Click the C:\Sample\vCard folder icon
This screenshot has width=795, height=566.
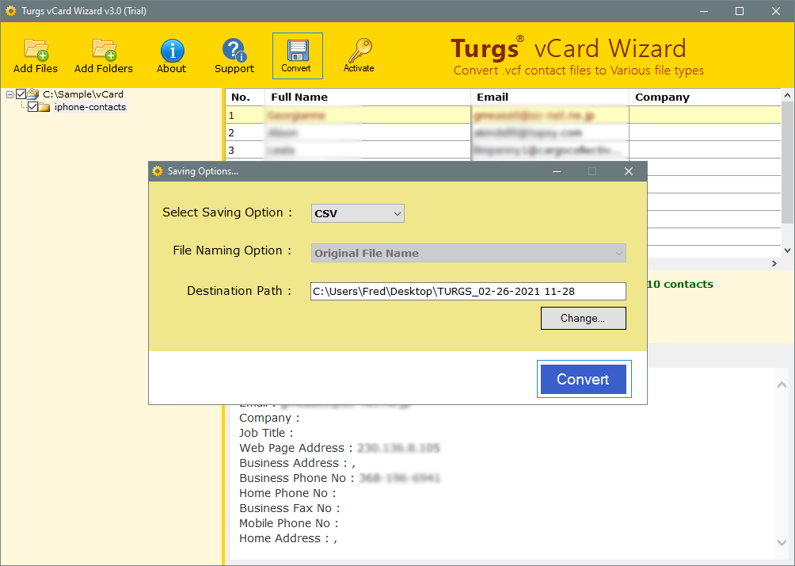tap(33, 94)
